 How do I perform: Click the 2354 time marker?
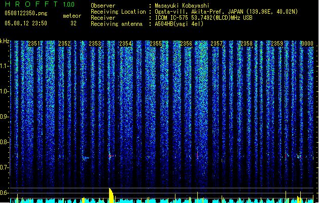pos(125,44)
